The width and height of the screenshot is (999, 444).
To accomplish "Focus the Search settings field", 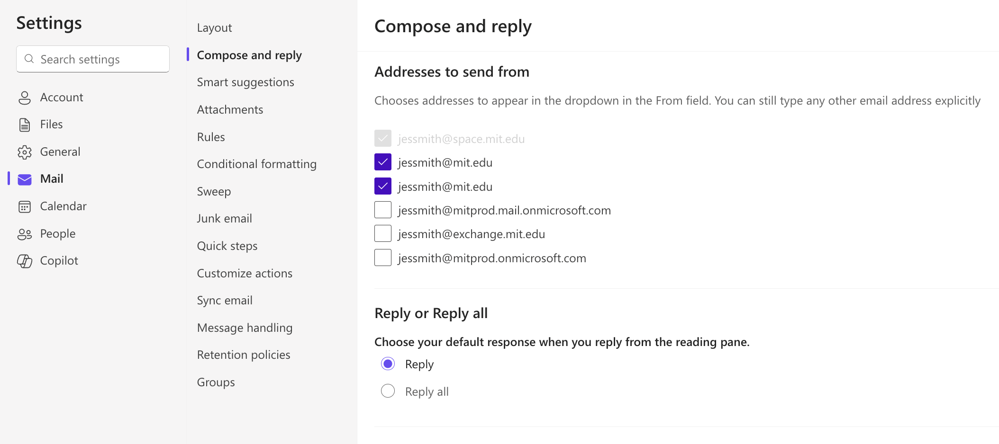I will [93, 59].
